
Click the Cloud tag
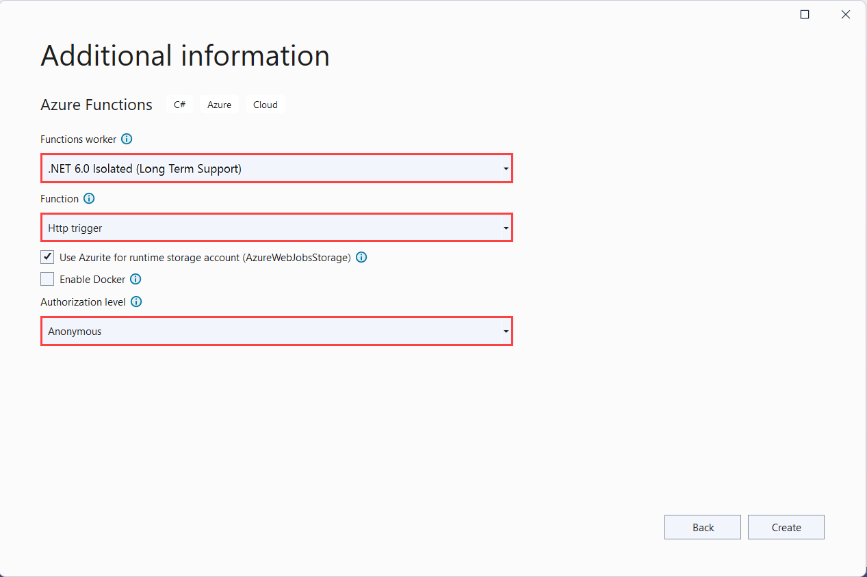point(266,104)
